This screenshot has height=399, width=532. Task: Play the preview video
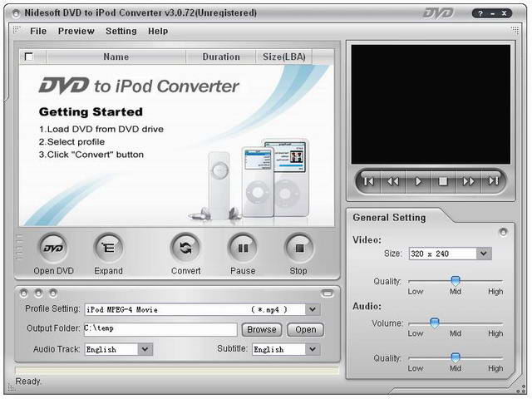point(418,182)
